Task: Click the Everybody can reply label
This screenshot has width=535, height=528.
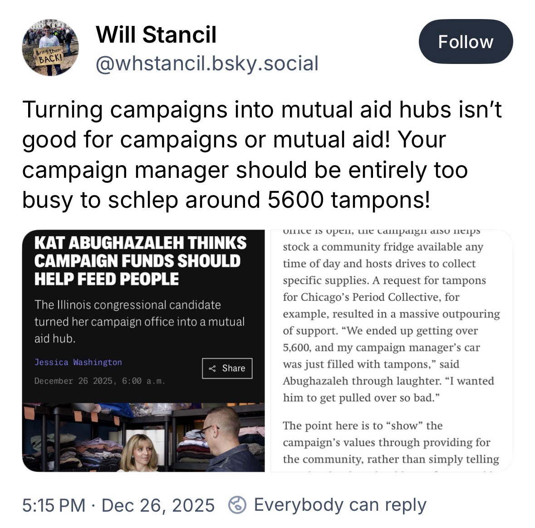Action: pos(340,504)
